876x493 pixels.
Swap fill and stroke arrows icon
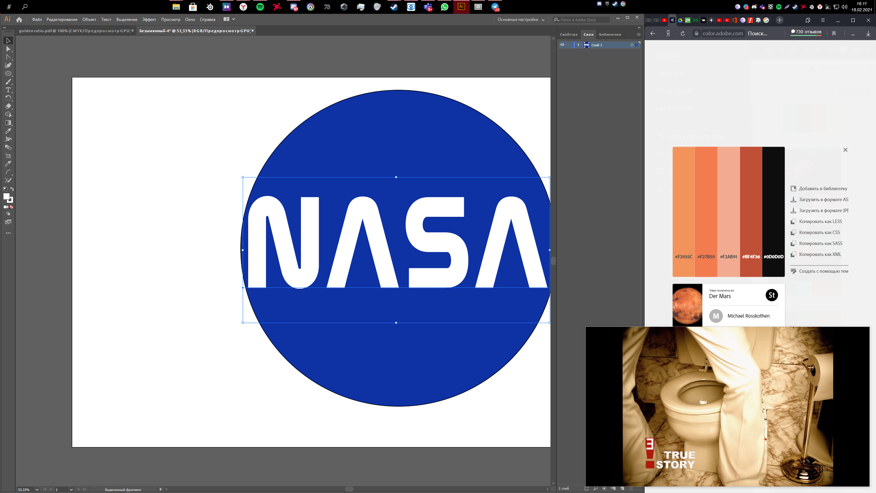pos(12,189)
